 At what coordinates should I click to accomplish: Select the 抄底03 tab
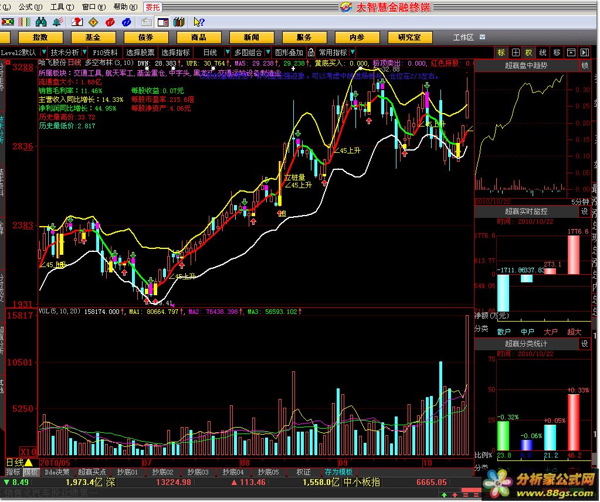(198, 472)
